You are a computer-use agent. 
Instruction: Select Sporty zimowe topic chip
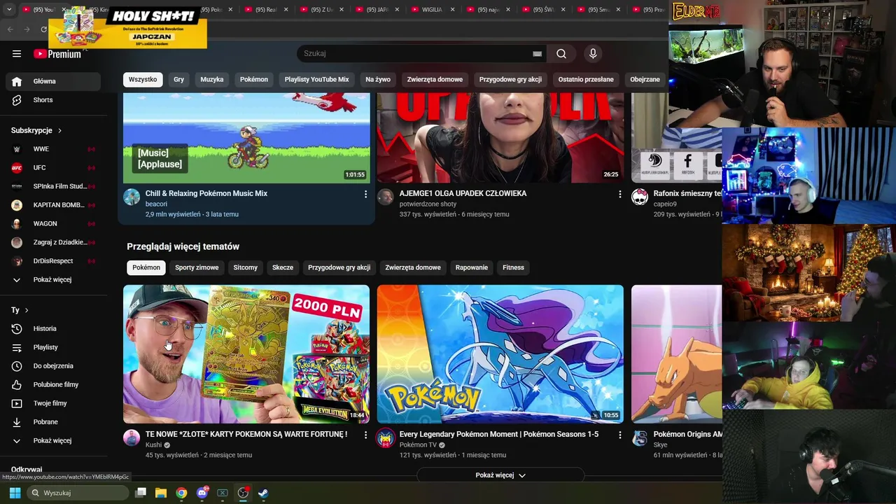[x=197, y=267]
